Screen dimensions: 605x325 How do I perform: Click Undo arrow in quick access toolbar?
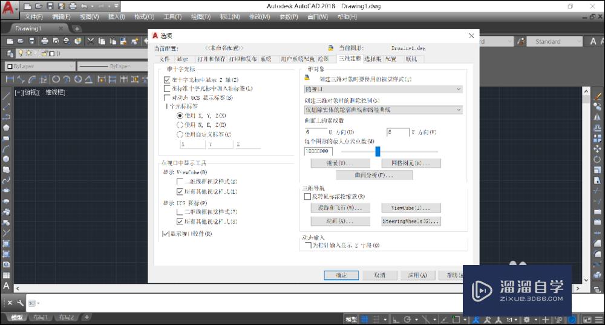84,6
